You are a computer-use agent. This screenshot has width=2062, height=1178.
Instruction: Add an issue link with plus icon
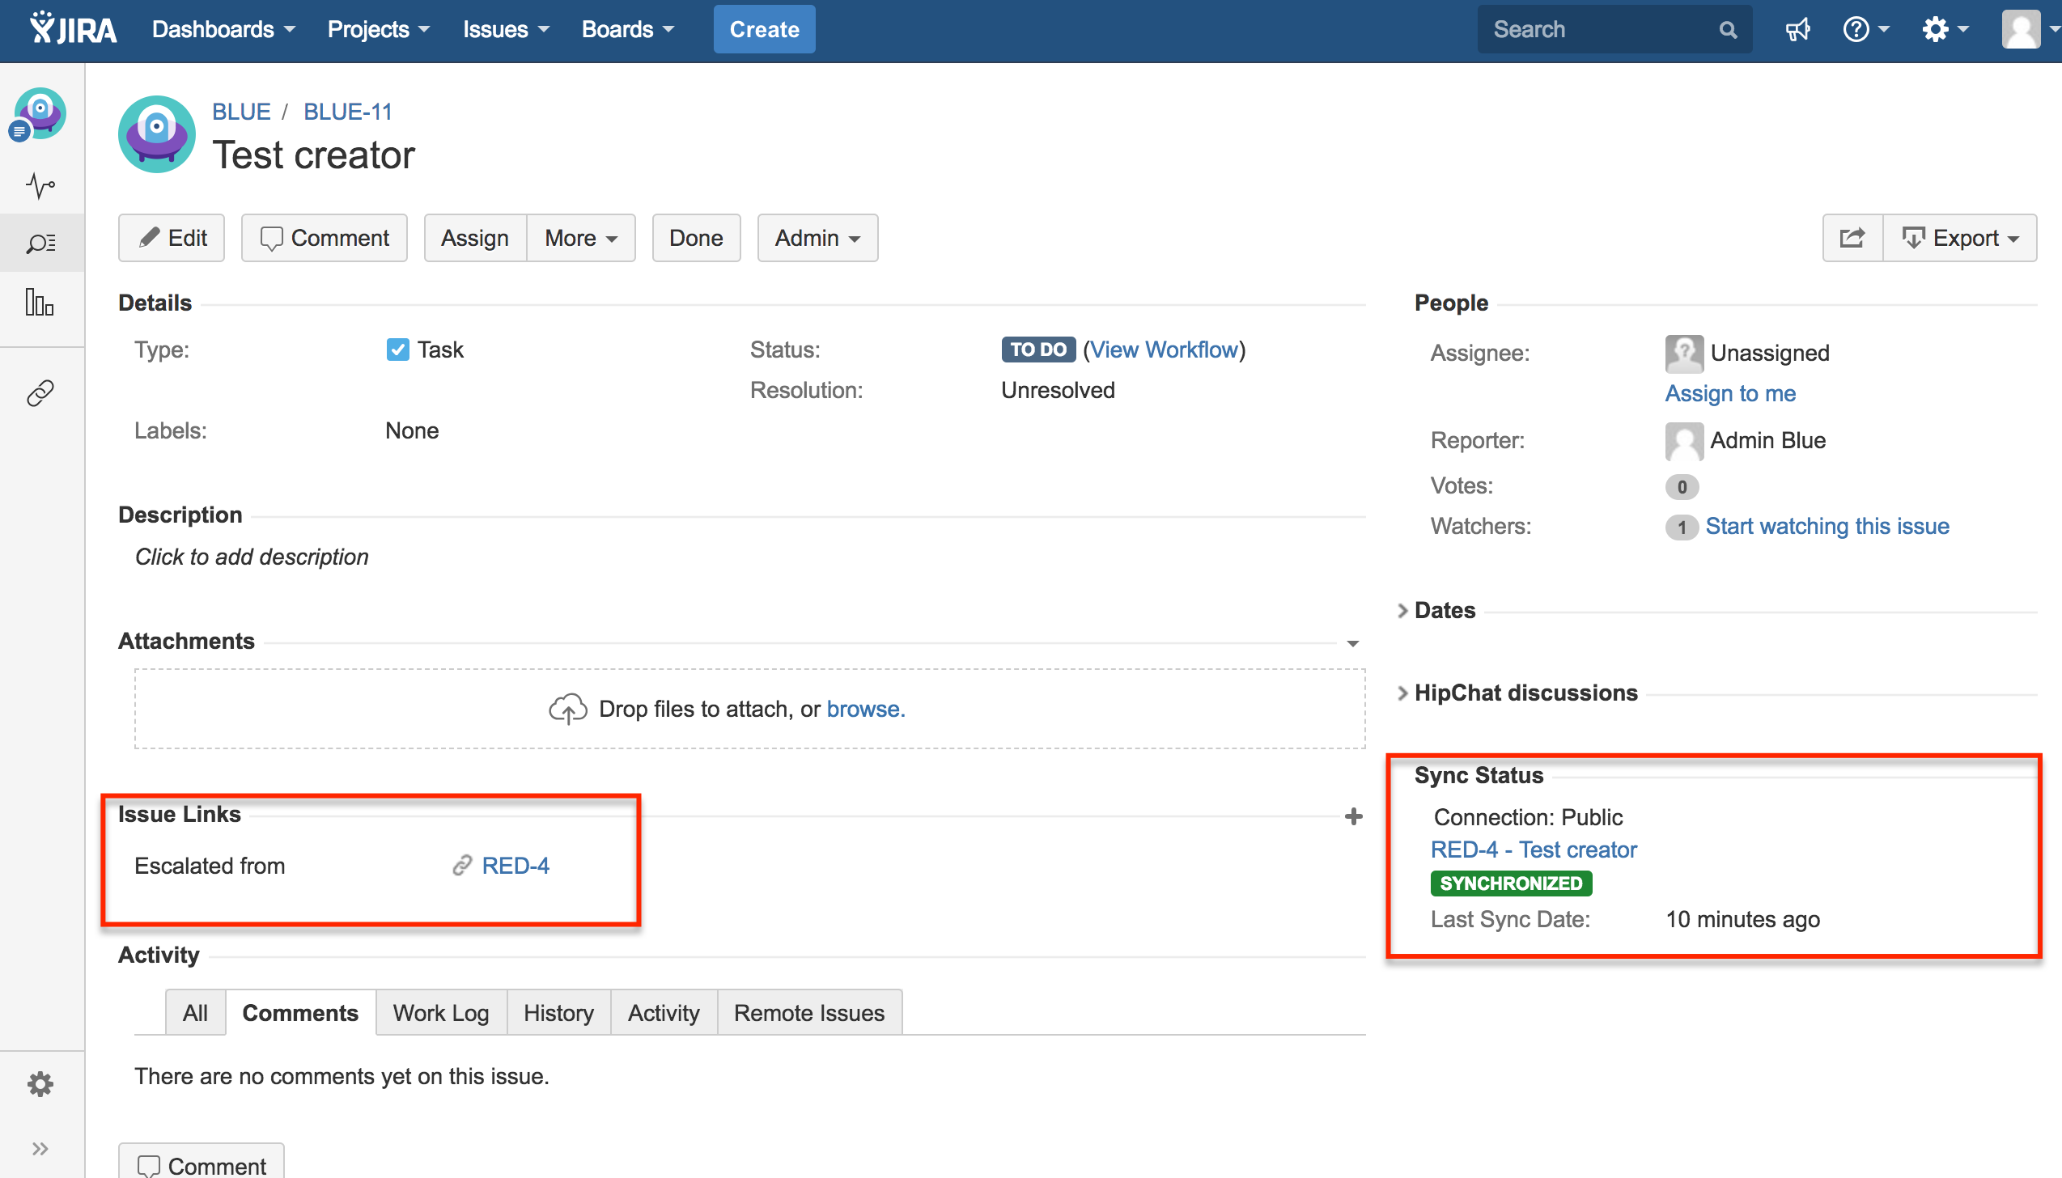1353,816
